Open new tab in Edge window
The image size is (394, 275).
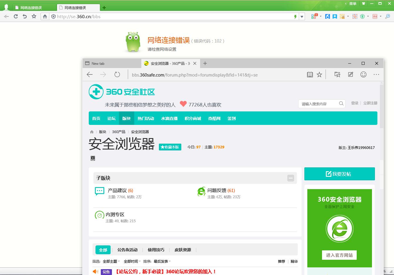coord(205,63)
